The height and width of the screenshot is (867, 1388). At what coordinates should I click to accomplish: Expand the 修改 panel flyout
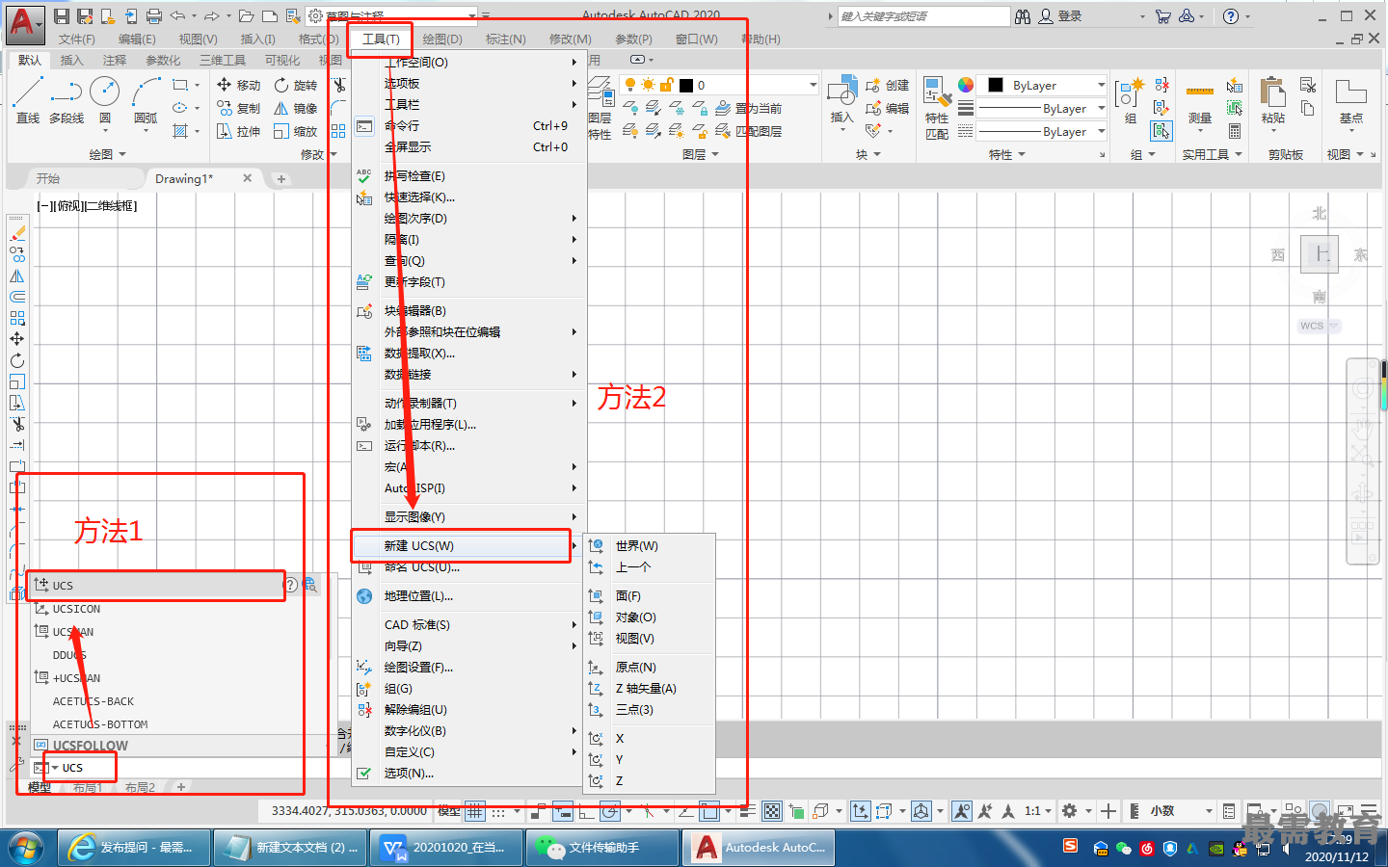coord(318,154)
